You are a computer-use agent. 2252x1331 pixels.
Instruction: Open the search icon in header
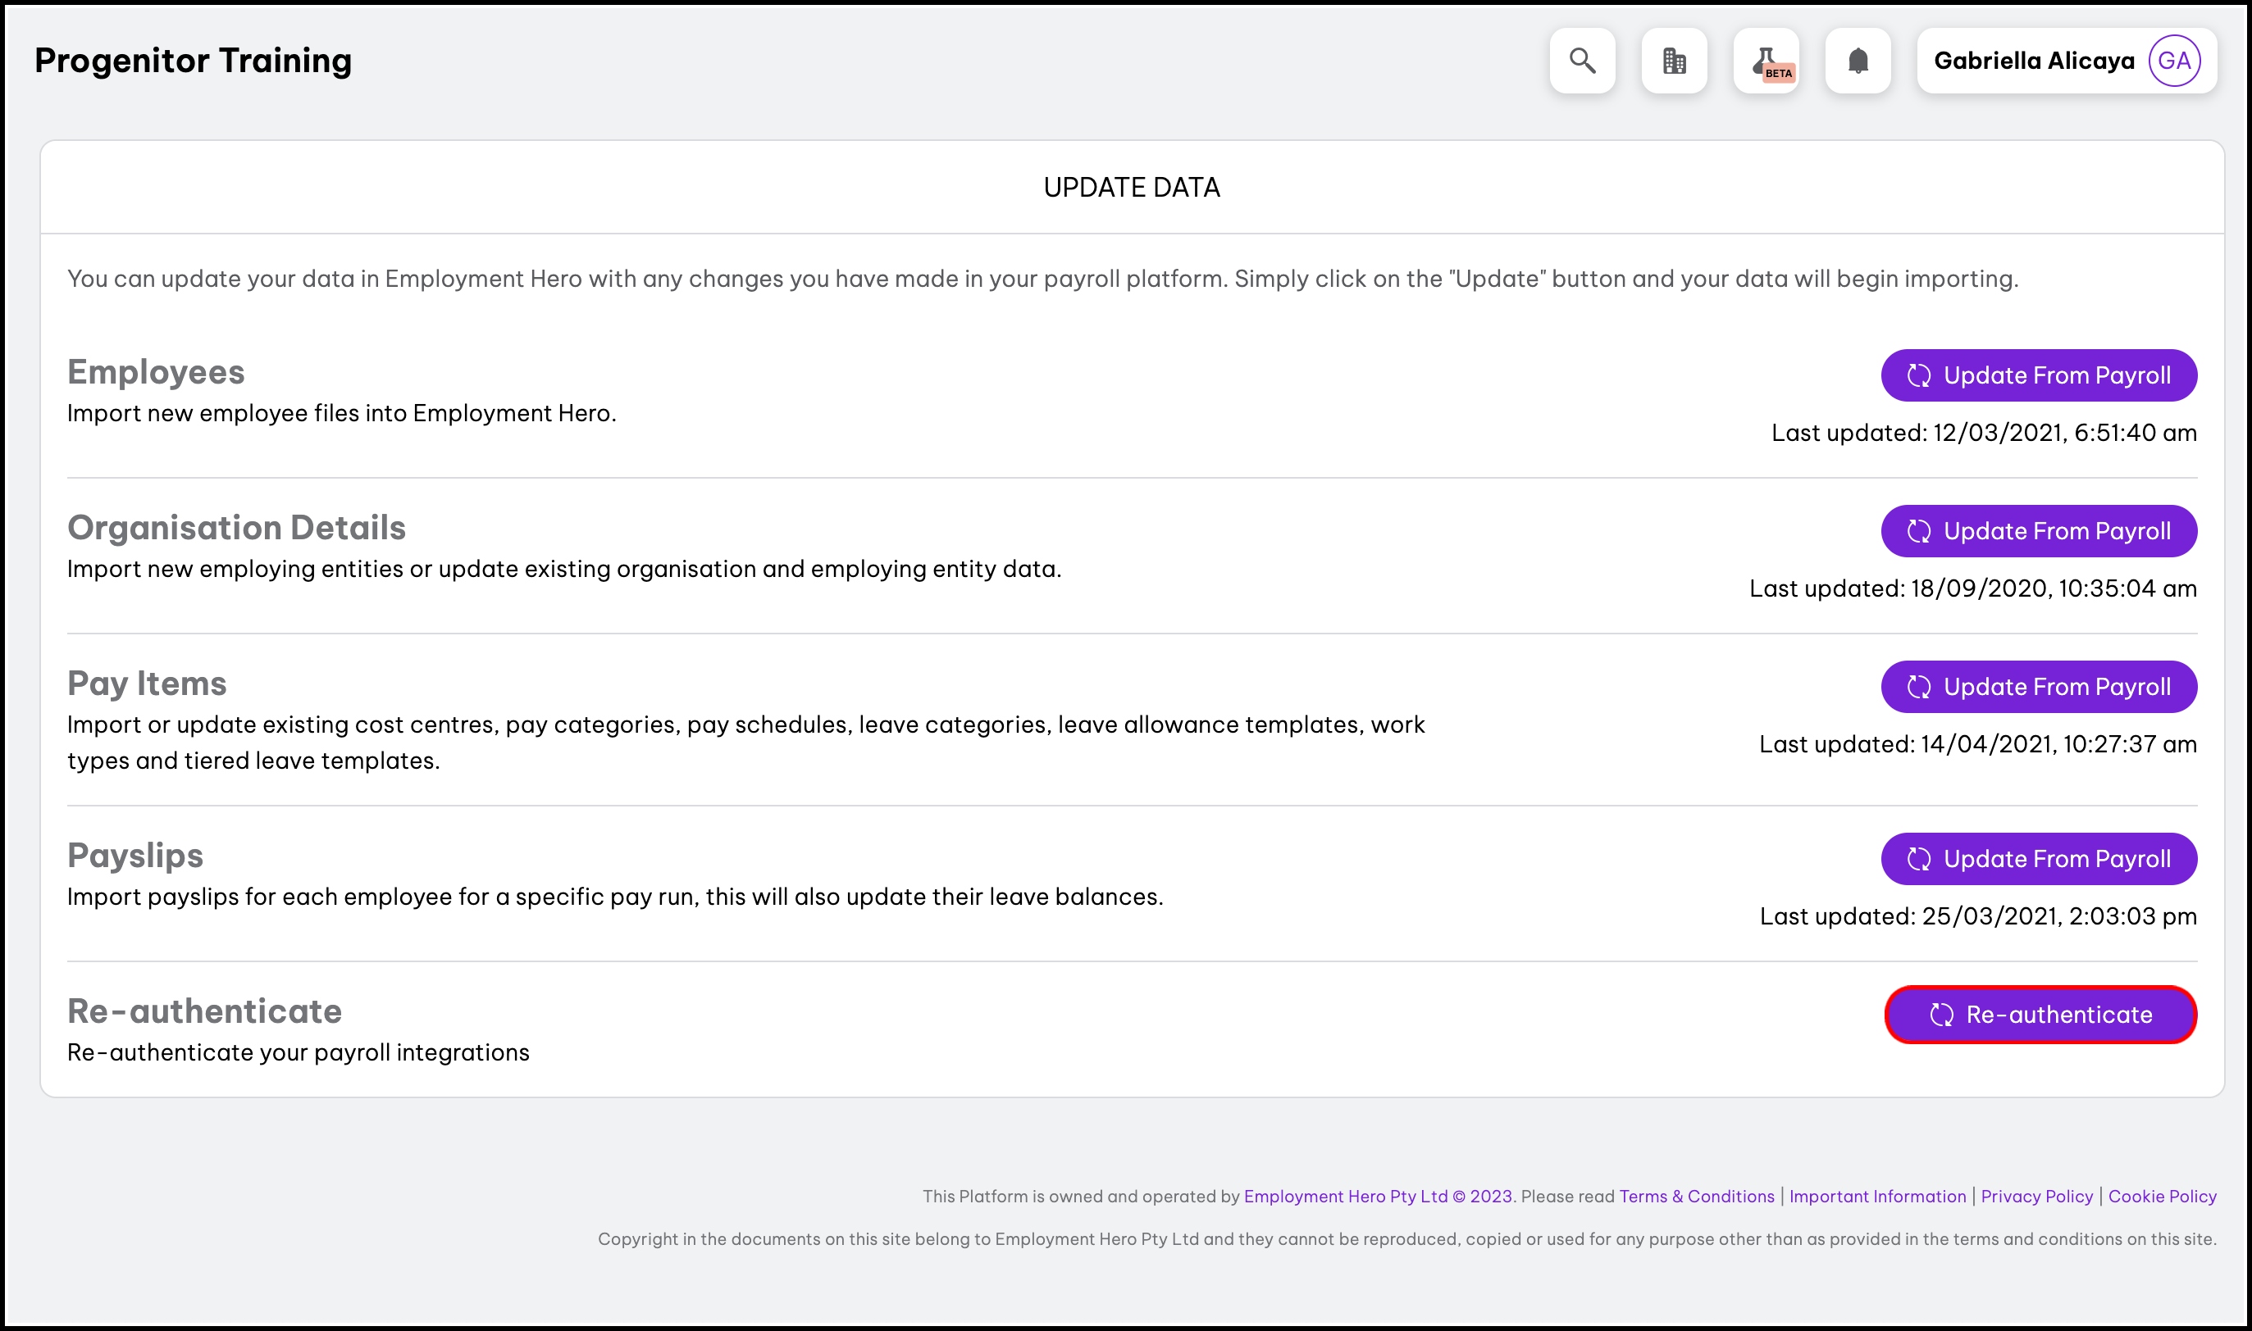coord(1582,61)
